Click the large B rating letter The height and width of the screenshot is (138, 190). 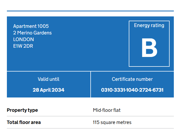click(149, 48)
